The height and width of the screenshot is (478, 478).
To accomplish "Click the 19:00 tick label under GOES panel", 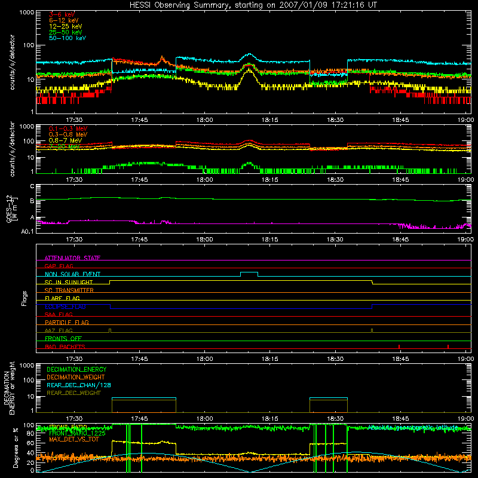I will coord(465,240).
